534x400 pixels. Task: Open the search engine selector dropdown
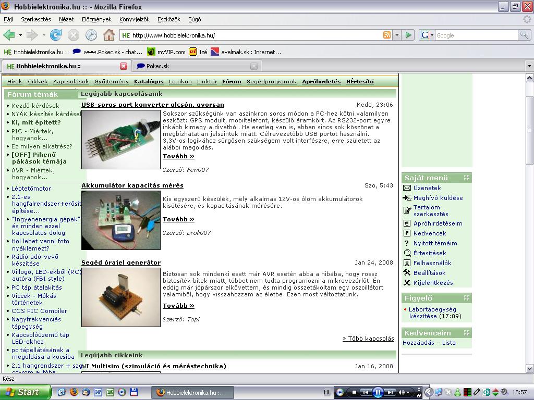432,35
